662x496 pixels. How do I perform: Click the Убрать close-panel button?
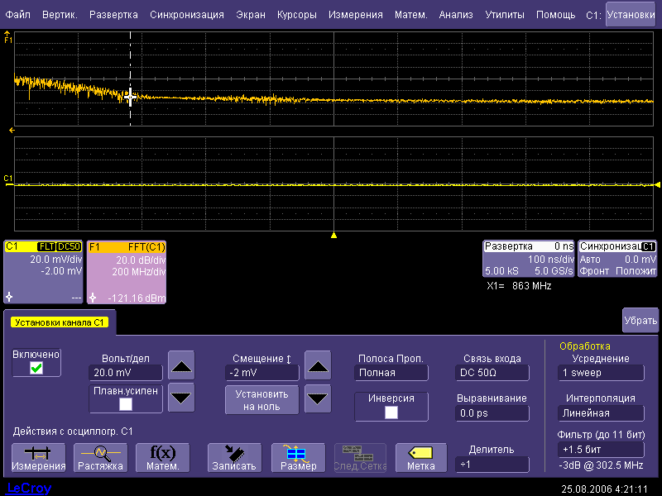[x=640, y=321]
